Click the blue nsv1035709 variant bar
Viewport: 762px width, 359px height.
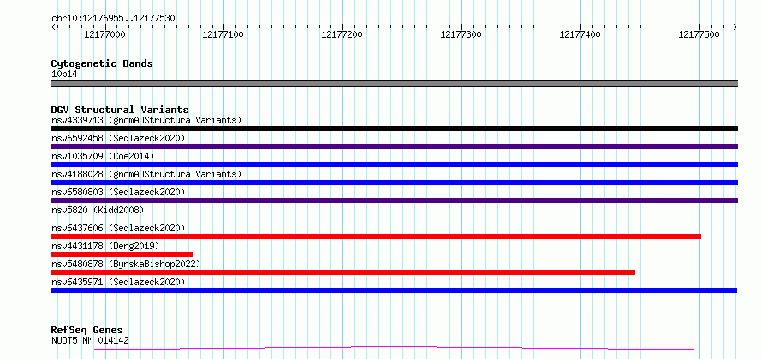394,165
